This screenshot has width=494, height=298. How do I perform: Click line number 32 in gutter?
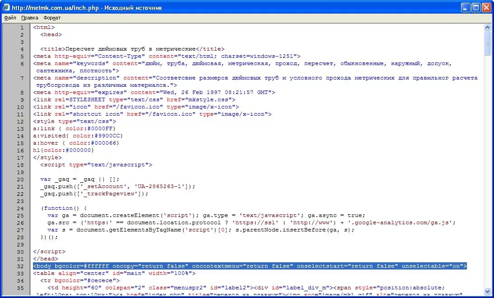pos(20,266)
